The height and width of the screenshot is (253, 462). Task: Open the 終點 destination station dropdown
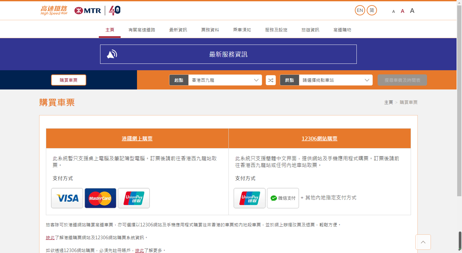tap(335, 80)
